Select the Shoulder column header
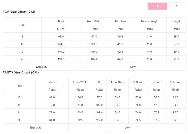Viewport: 188px width, 134px height. [120, 22]
